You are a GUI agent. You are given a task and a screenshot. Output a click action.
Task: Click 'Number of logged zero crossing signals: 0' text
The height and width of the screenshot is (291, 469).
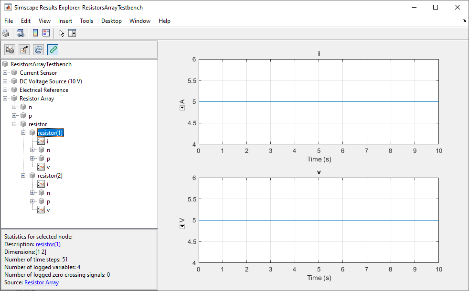[x=57, y=275]
